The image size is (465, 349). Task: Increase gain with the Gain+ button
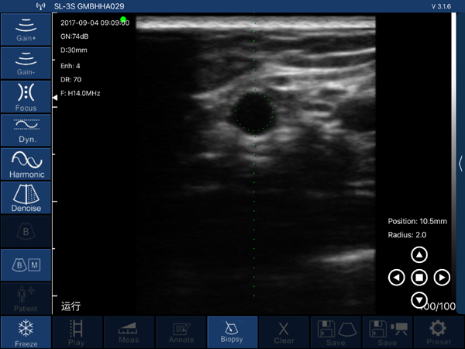click(x=25, y=29)
